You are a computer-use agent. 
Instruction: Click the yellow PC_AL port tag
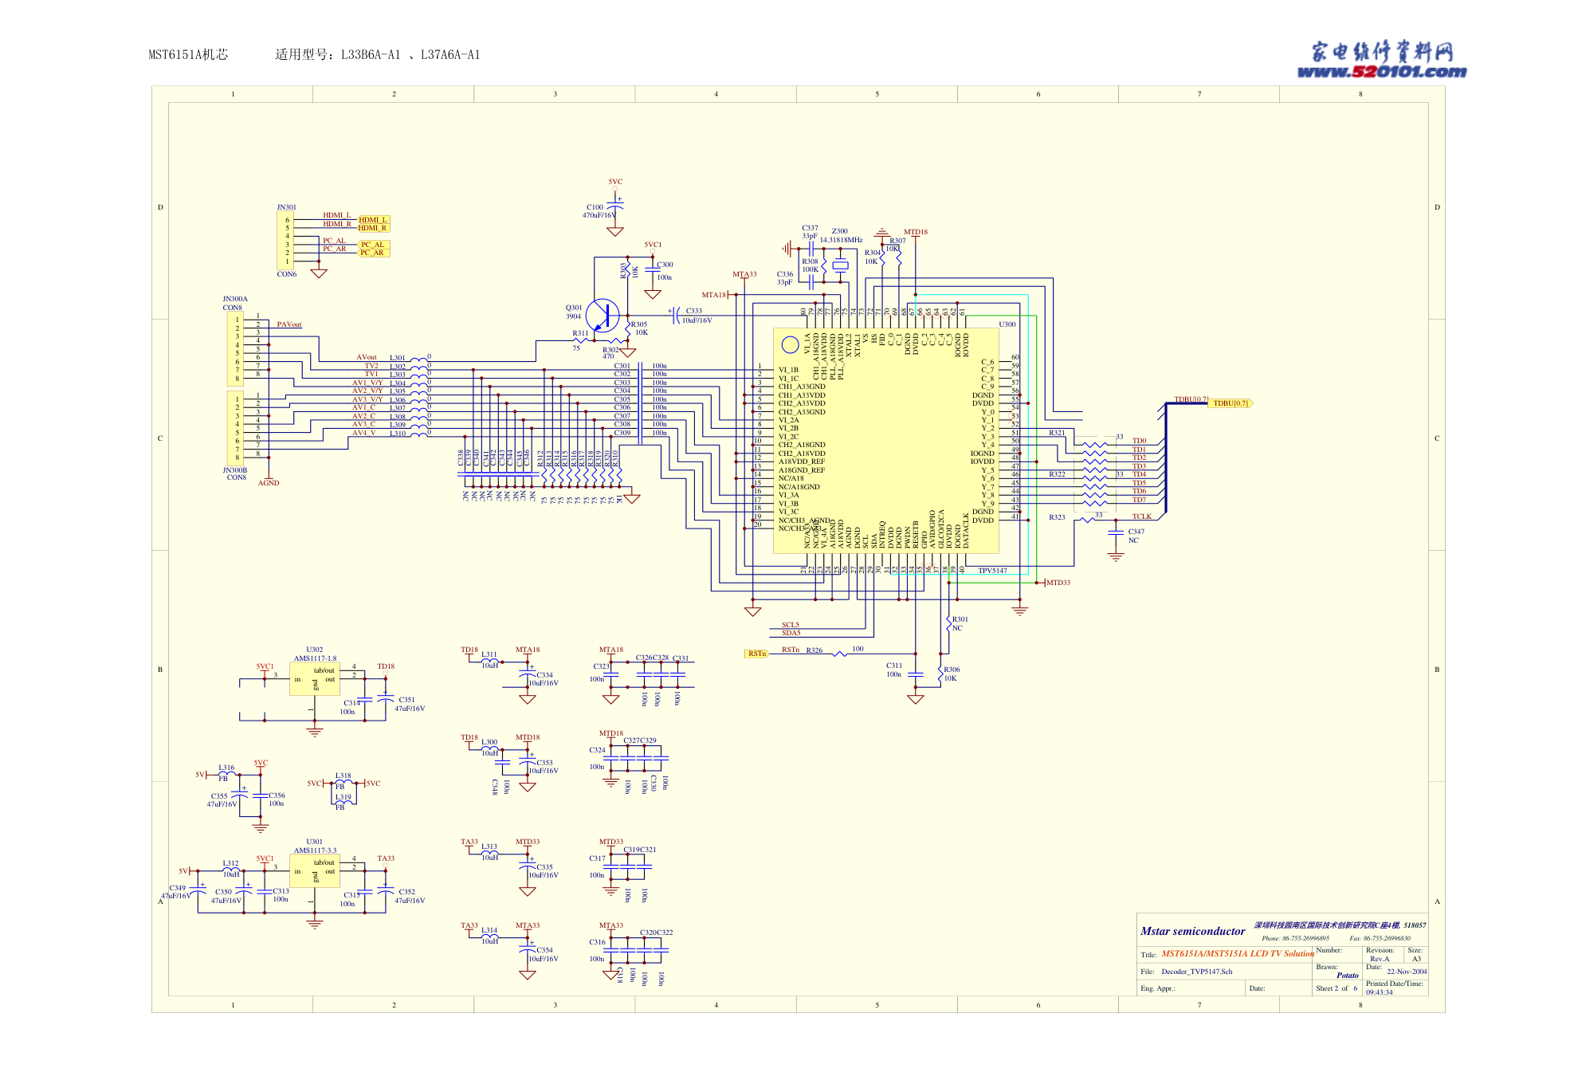[x=373, y=245]
